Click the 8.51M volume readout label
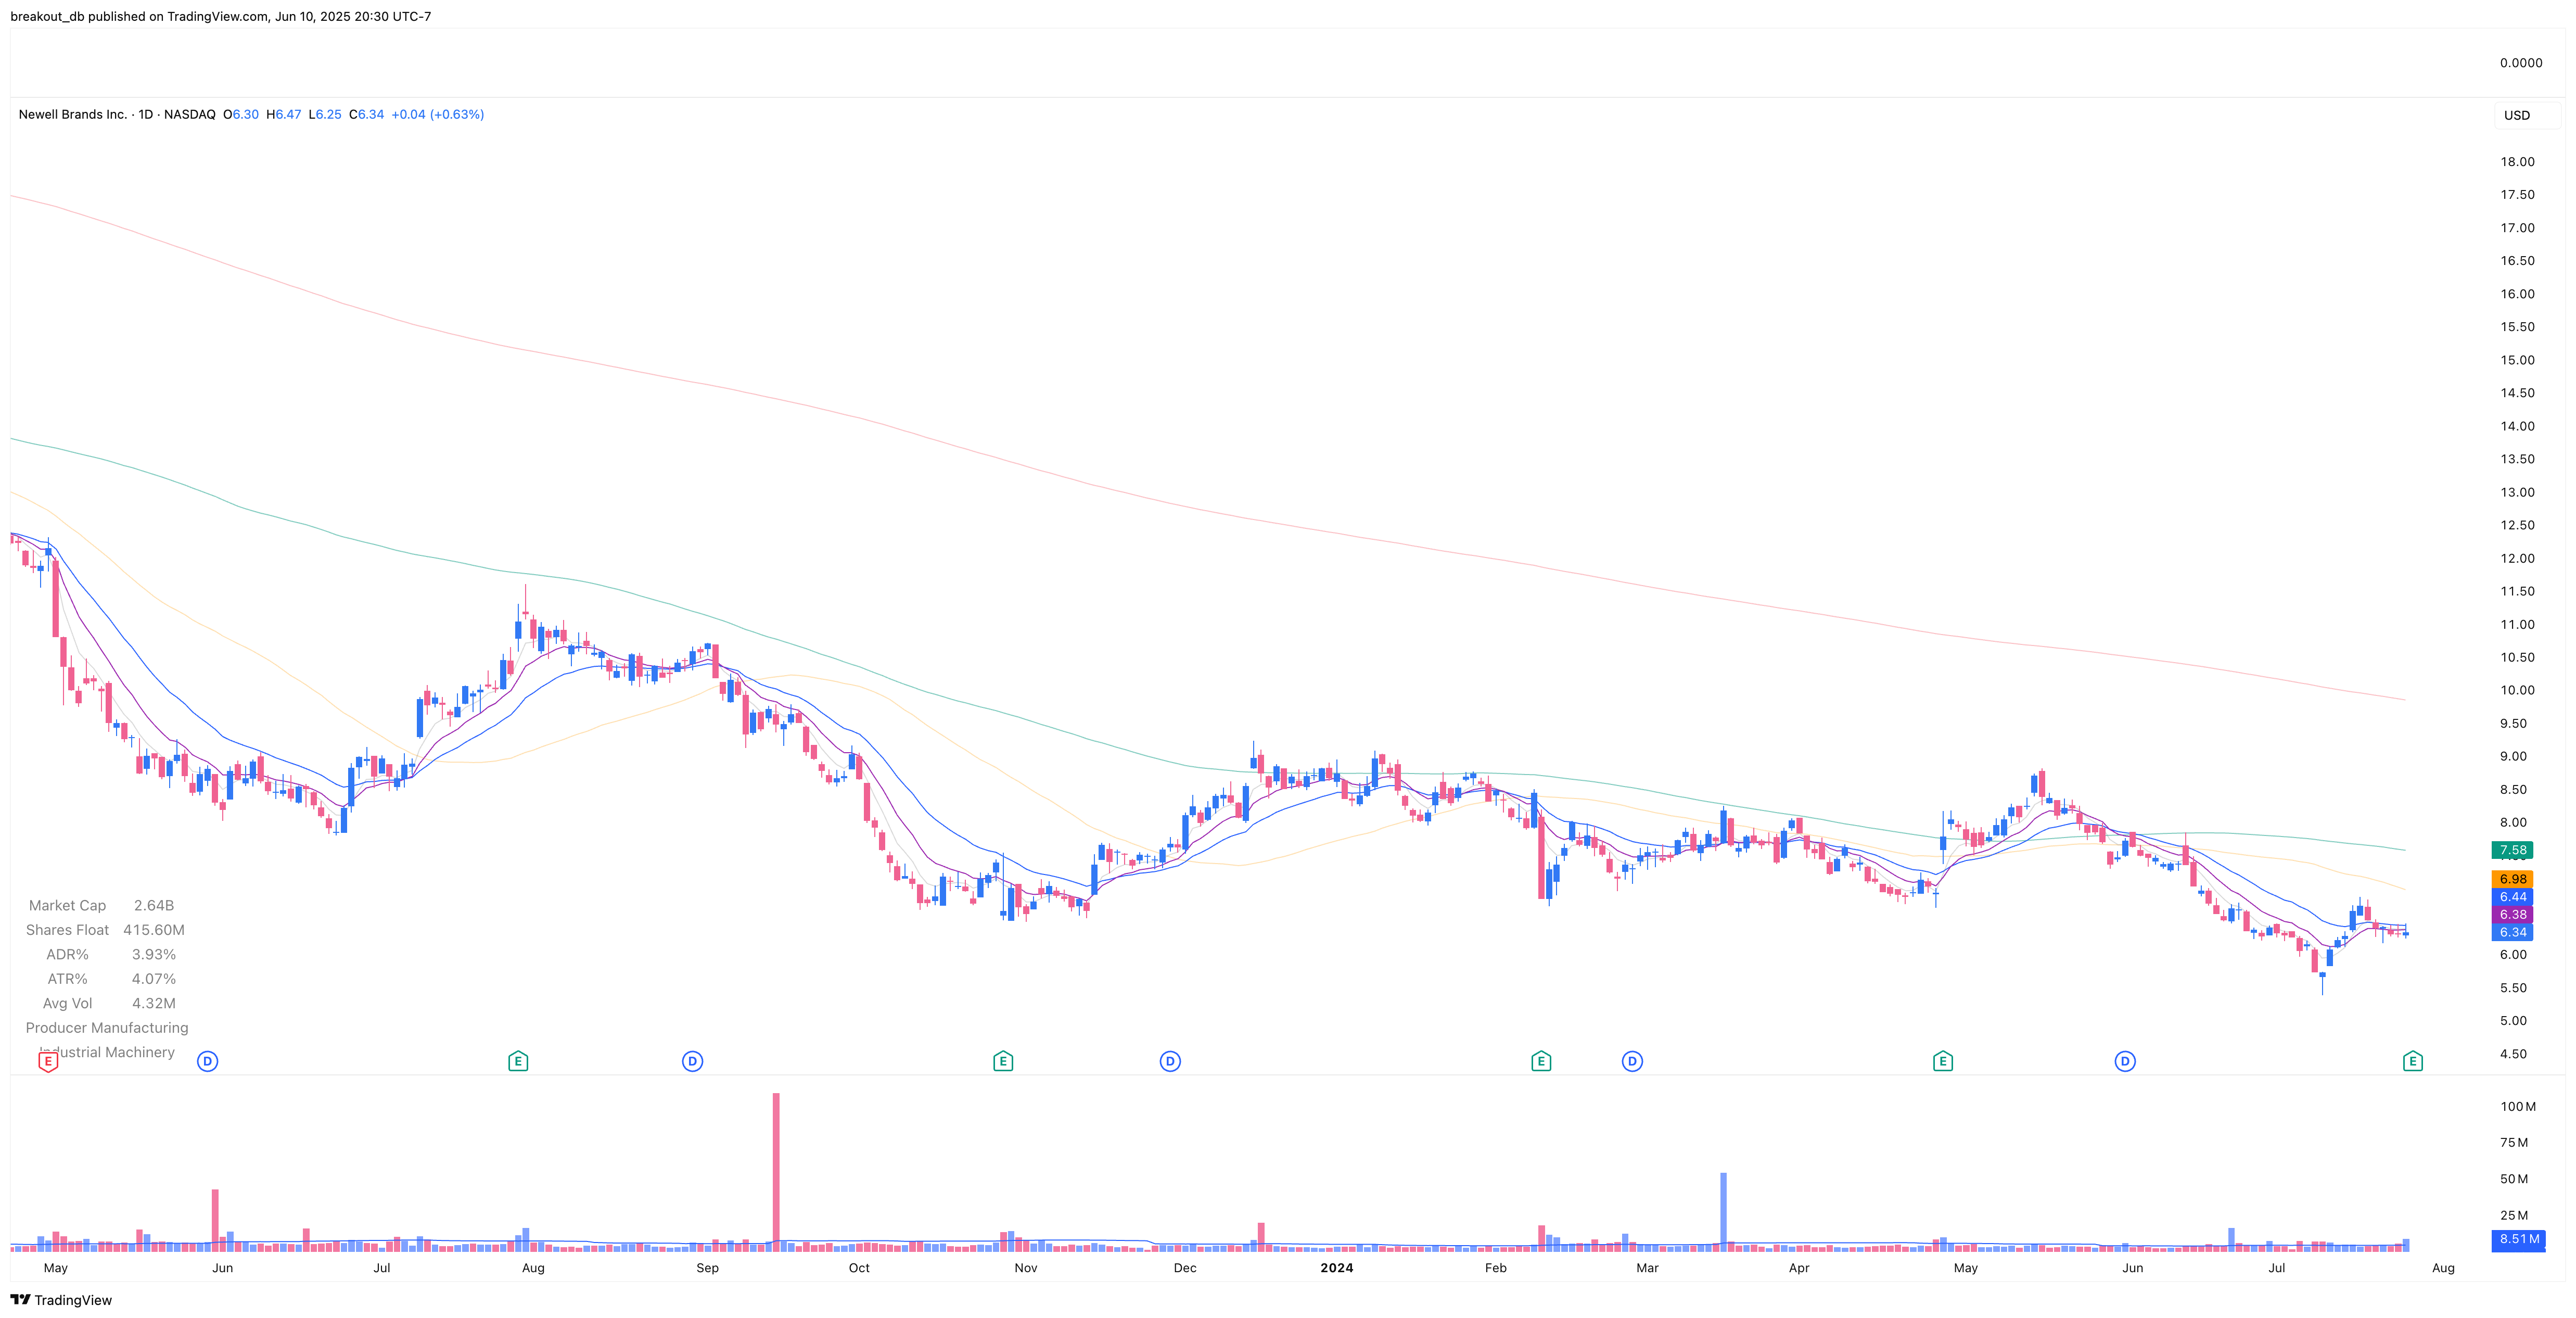The image size is (2576, 1318). click(x=2518, y=1239)
